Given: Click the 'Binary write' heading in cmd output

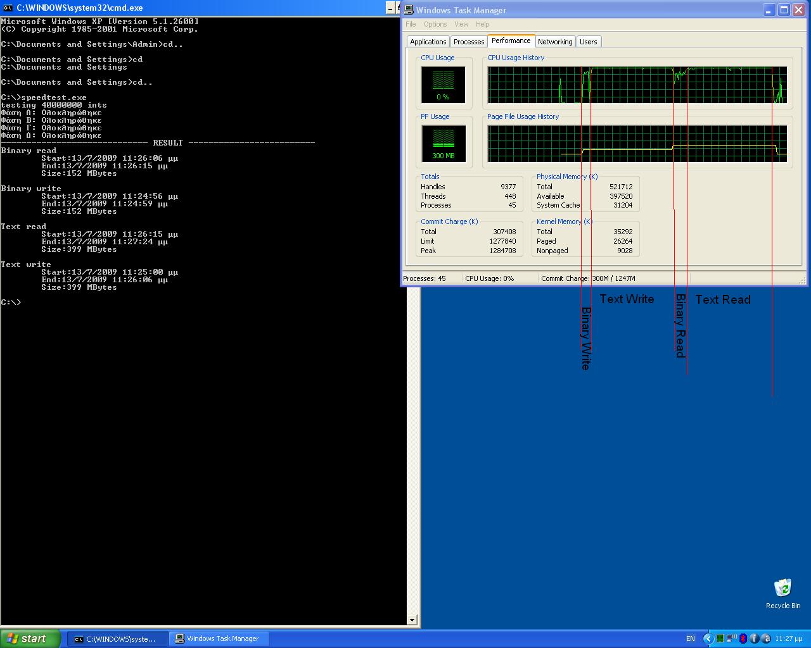Looking at the screenshot, I should [x=31, y=189].
